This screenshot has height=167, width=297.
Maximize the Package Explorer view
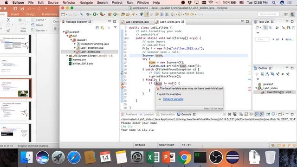[x=115, y=22]
